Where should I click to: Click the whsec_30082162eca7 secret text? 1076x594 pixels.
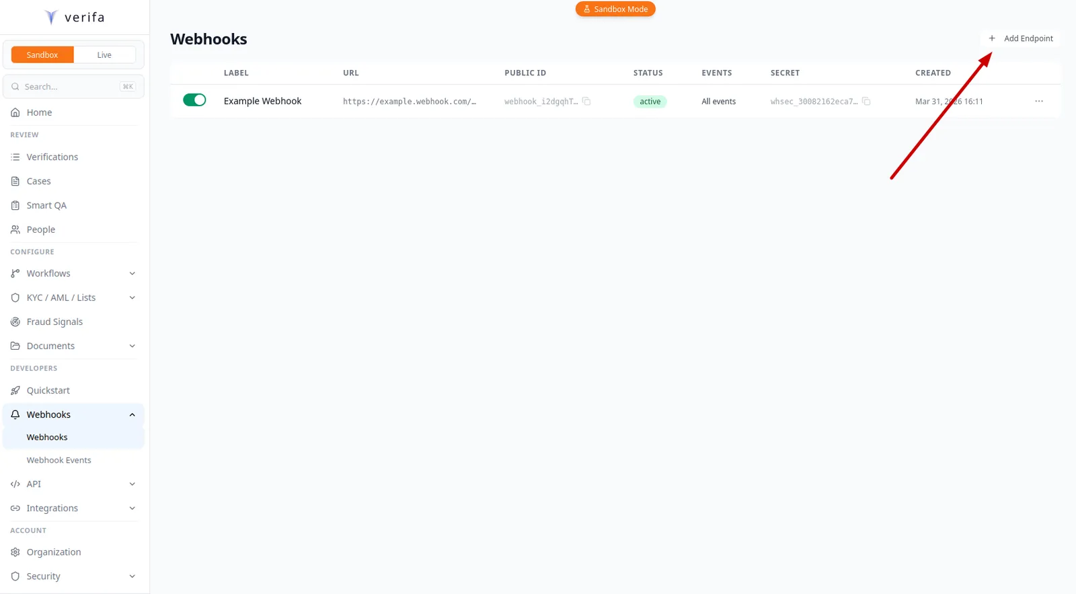coord(814,102)
